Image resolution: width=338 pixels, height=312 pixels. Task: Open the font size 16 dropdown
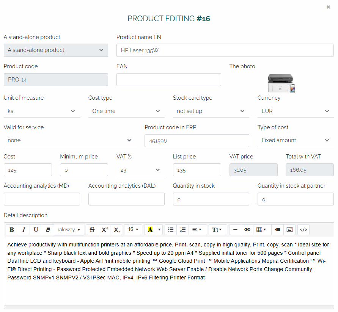[x=133, y=230]
